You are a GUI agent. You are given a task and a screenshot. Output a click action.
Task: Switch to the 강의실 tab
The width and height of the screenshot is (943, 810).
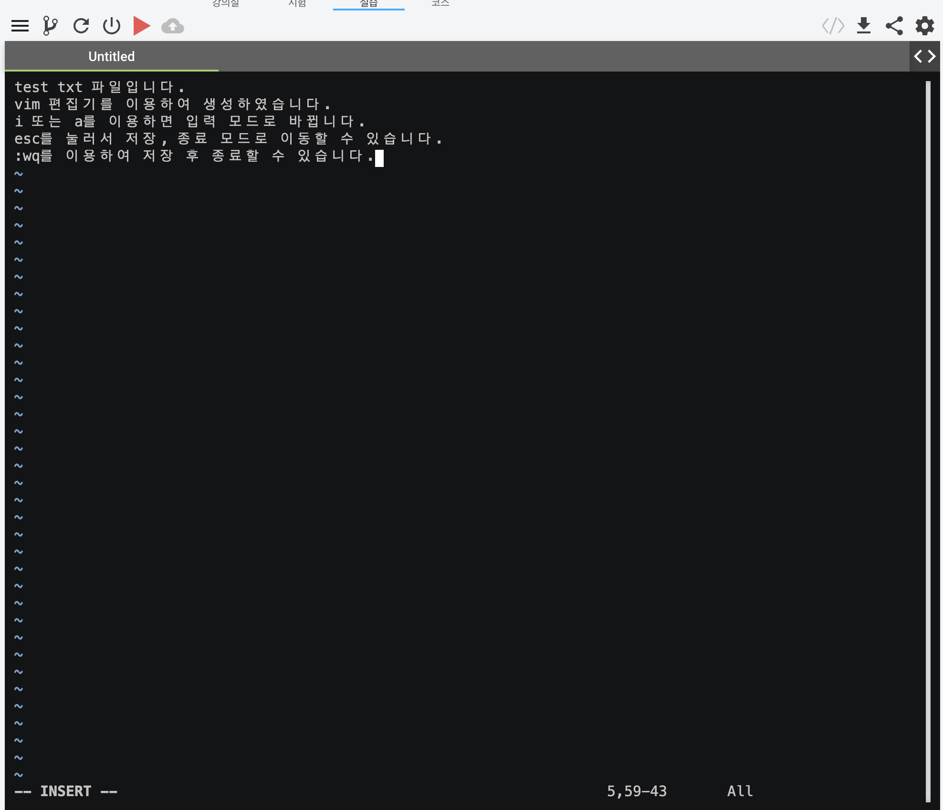click(226, 3)
